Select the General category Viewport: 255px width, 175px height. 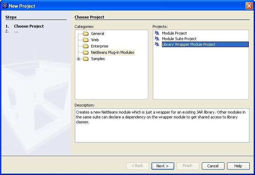click(x=97, y=34)
